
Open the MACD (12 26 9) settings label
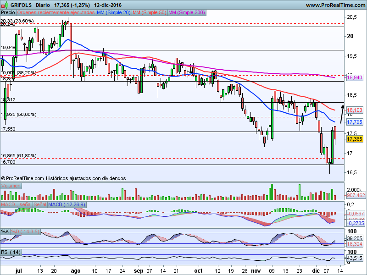click(67, 204)
